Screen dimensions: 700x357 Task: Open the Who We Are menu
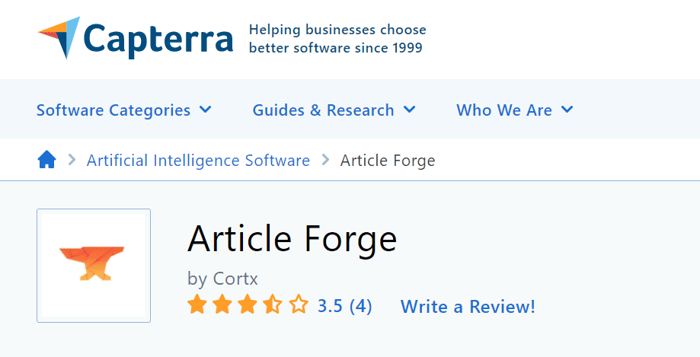(x=504, y=110)
